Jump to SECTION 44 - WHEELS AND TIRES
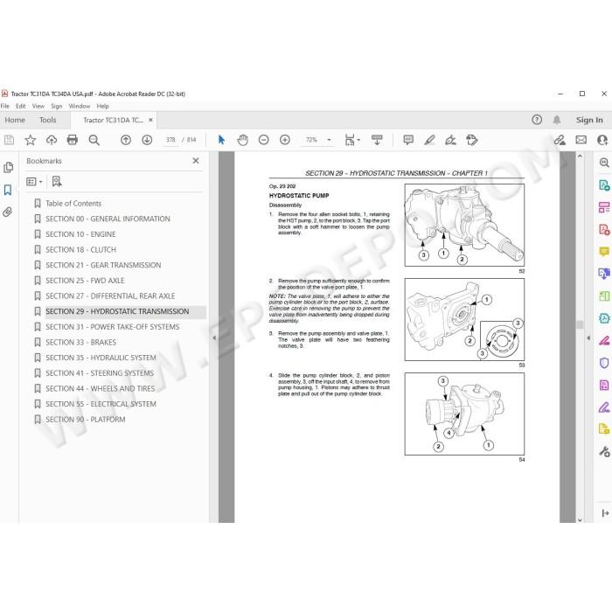612x612 pixels. [101, 389]
